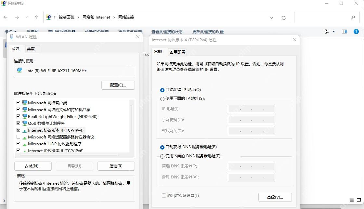Uncheck Microsoft 网络的文件和打印机共享 checkbox
The width and height of the screenshot is (364, 209).
tap(18, 109)
